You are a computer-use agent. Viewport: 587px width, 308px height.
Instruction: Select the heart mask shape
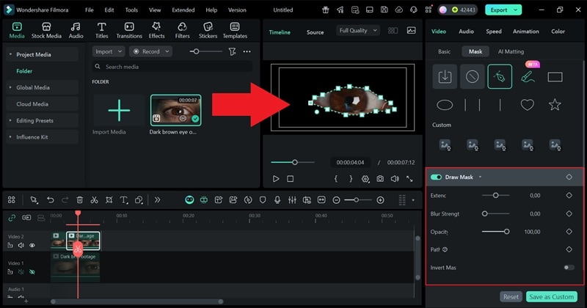click(x=527, y=105)
